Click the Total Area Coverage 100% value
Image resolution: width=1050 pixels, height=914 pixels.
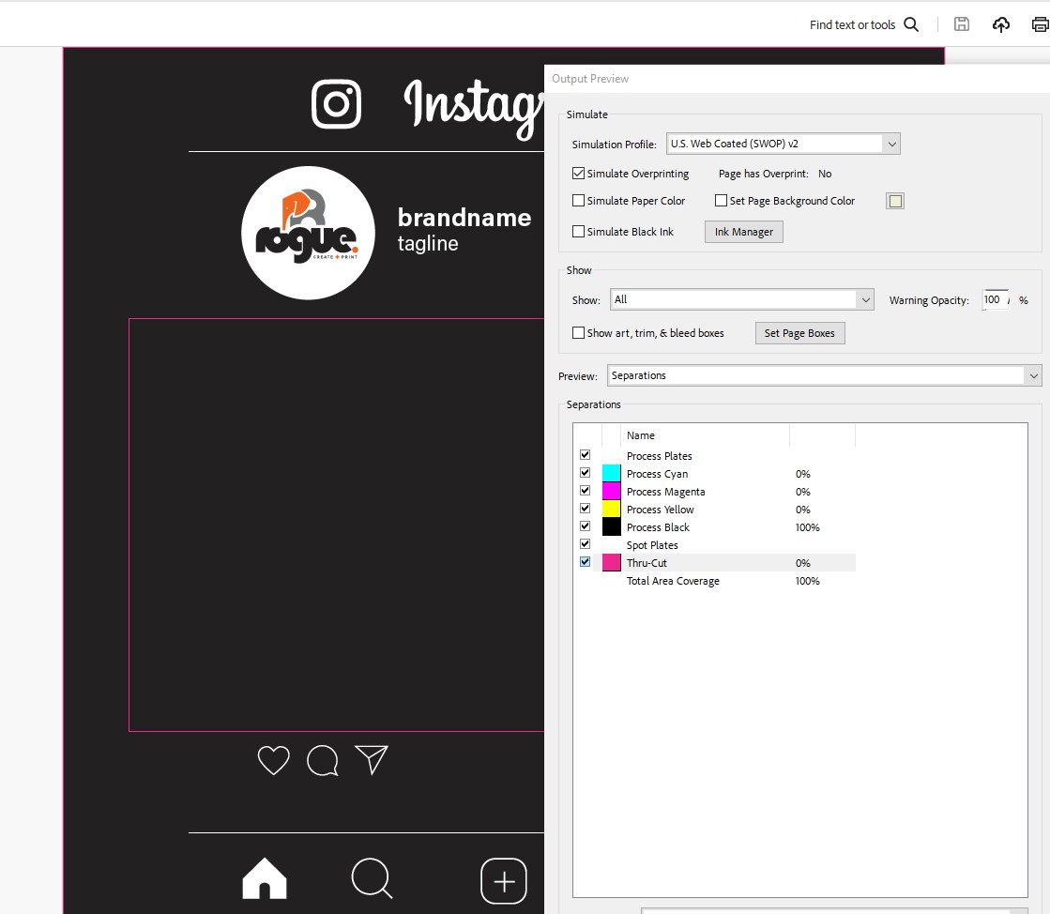pyautogui.click(x=808, y=581)
